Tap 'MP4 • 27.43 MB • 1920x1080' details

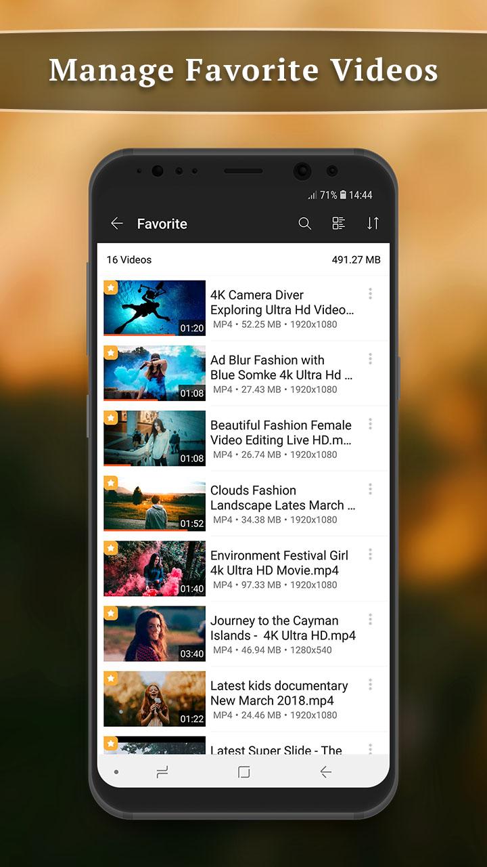[x=275, y=389]
